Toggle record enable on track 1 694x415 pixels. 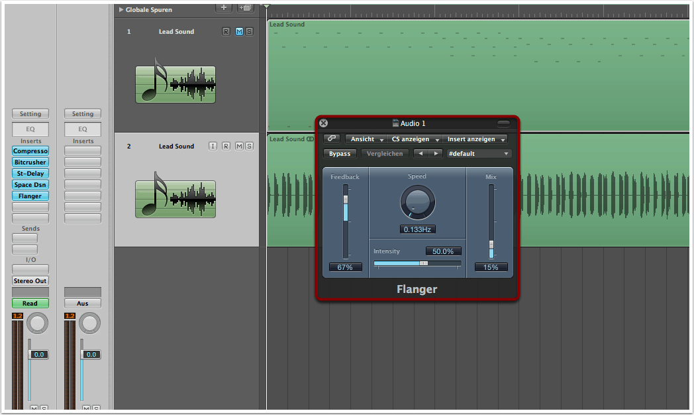click(226, 31)
